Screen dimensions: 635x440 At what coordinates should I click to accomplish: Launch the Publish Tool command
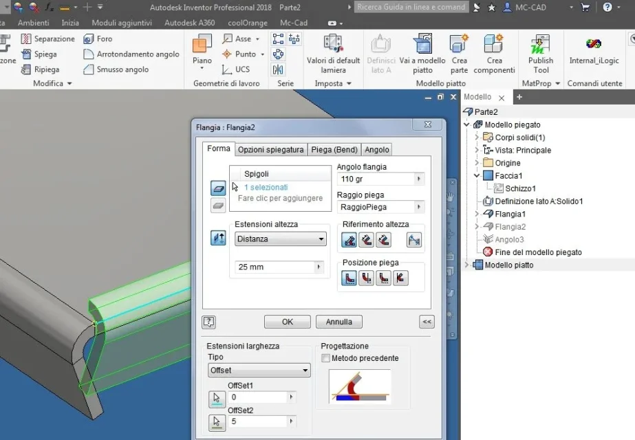tap(541, 54)
